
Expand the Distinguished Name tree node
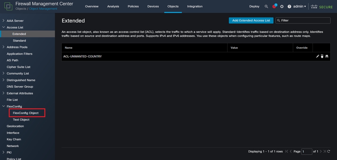3,80
